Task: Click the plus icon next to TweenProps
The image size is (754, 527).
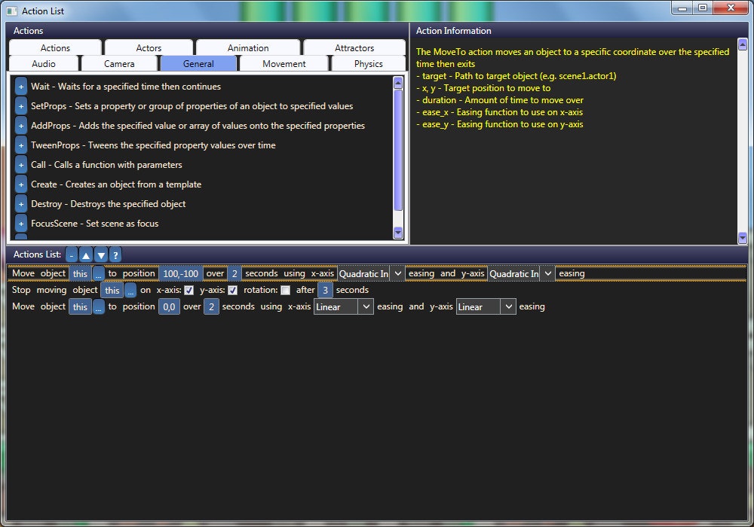Action: point(20,145)
